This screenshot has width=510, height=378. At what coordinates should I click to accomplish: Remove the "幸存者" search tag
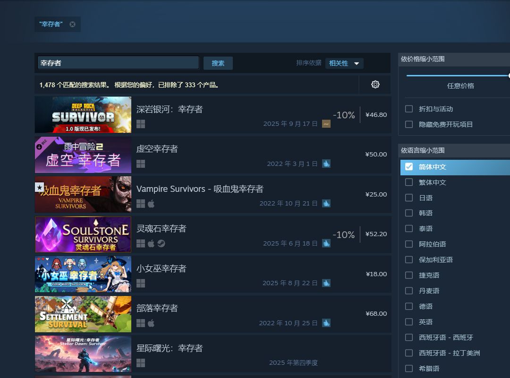(73, 25)
